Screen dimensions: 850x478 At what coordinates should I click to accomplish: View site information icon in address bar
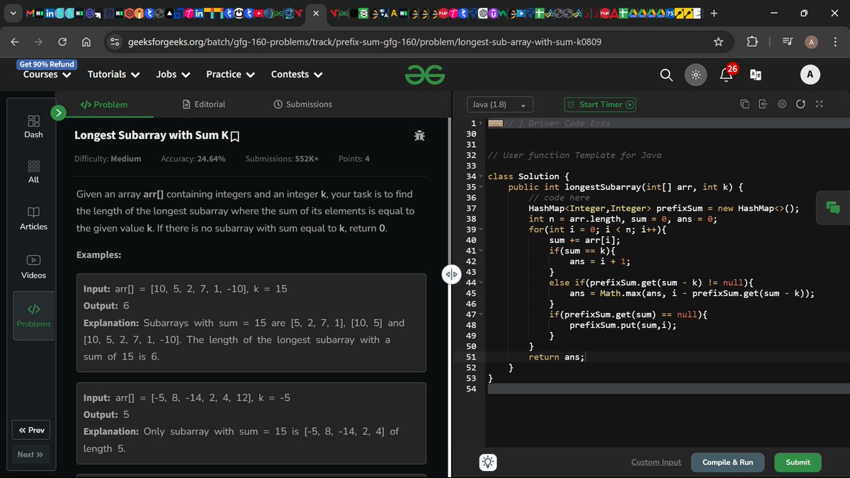113,42
